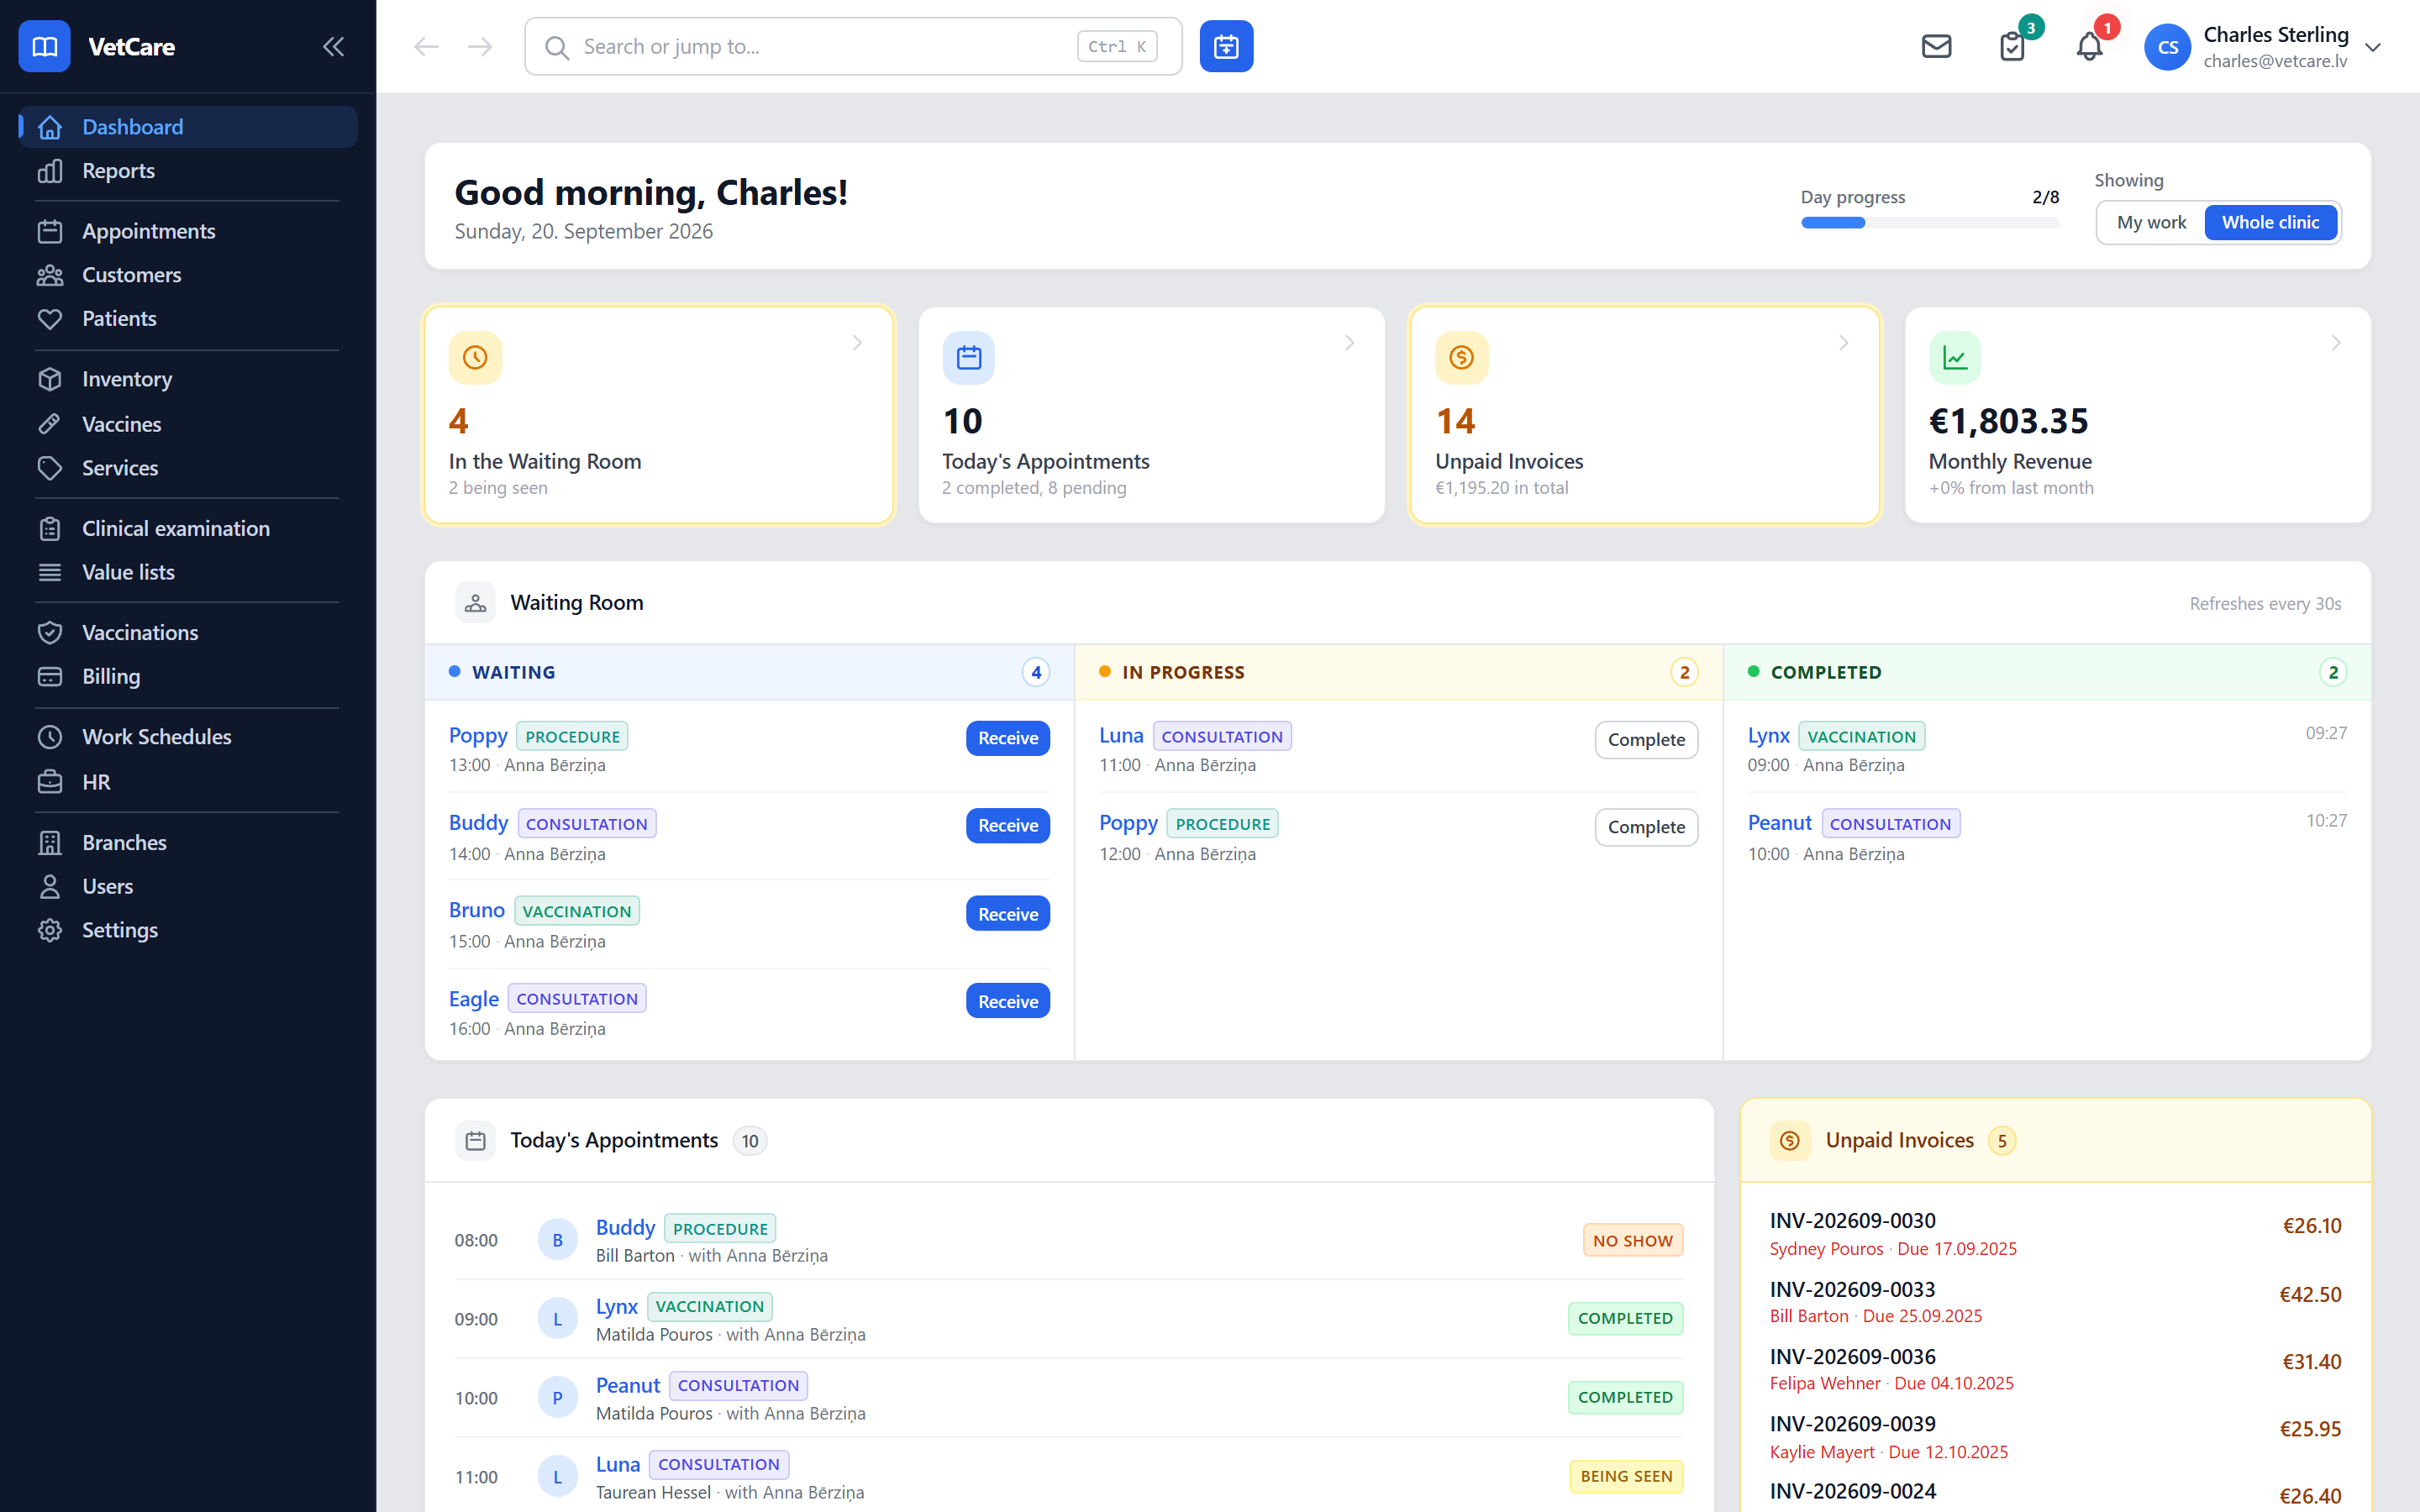Click the Vaccinations shield icon
Image resolution: width=2420 pixels, height=1512 pixels.
50,633
